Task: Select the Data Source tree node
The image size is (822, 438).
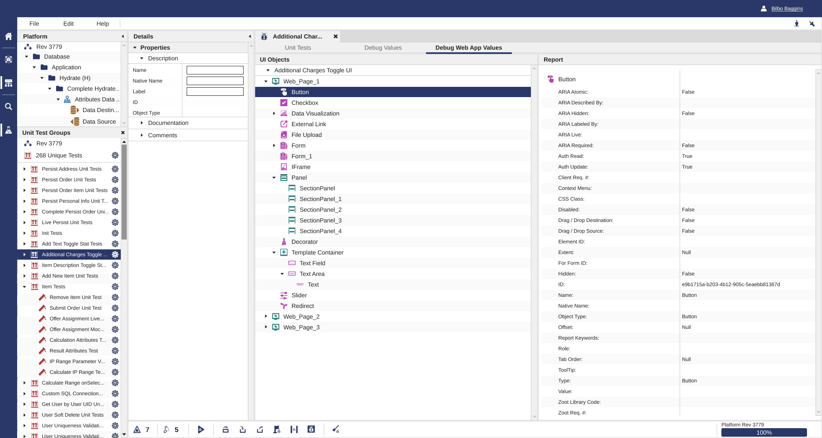Action: (99, 121)
